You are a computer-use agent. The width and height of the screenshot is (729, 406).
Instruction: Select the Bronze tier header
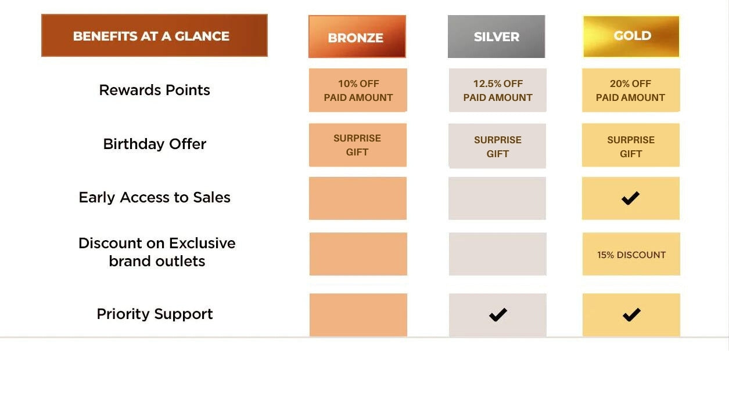(x=357, y=37)
